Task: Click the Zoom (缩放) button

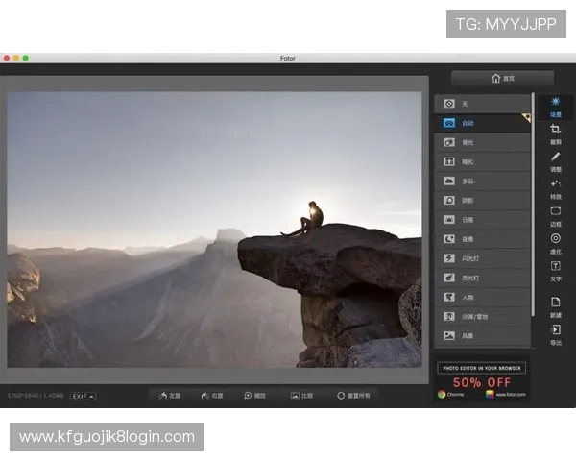Action: 254,395
